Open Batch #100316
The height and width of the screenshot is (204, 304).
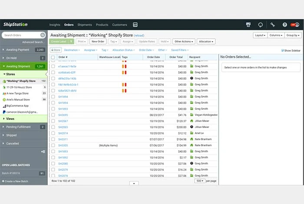11,173
